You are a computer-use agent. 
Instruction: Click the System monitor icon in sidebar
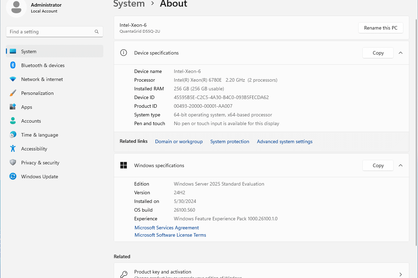click(x=13, y=51)
